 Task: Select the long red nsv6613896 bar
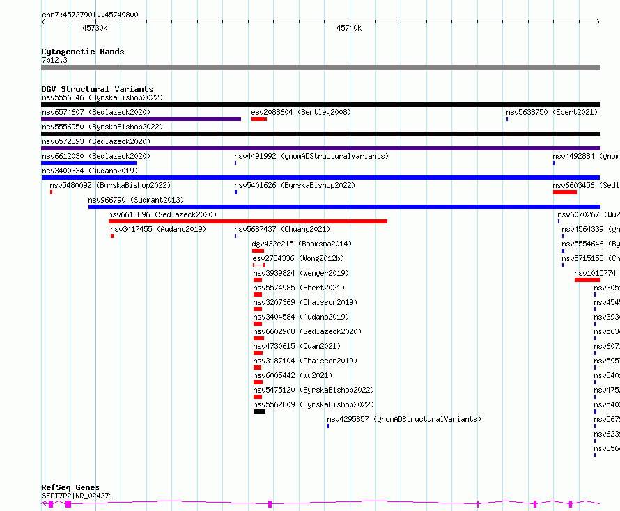[248, 221]
